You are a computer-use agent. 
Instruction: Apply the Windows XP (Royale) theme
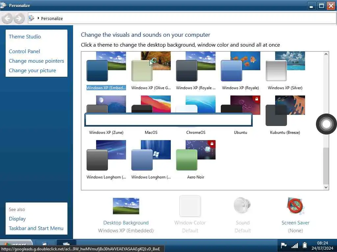click(240, 66)
